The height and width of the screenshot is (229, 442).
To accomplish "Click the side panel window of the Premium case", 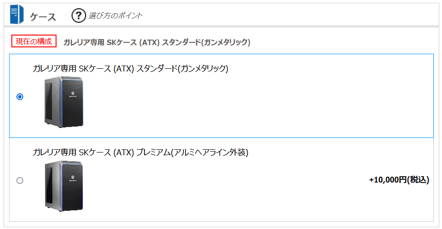I will [x=49, y=185].
